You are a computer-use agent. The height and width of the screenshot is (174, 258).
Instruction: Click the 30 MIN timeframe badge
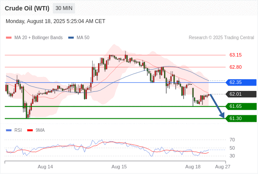(x=64, y=8)
